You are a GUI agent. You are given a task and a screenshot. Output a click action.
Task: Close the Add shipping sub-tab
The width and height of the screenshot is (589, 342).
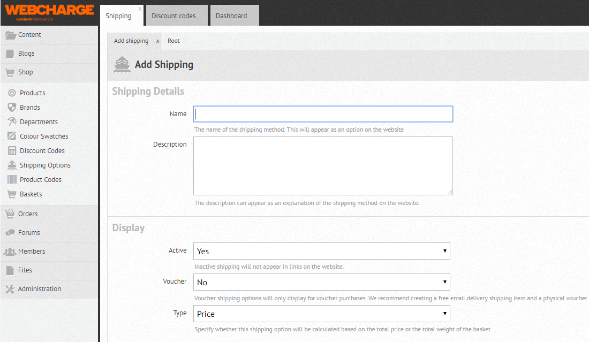tap(157, 41)
